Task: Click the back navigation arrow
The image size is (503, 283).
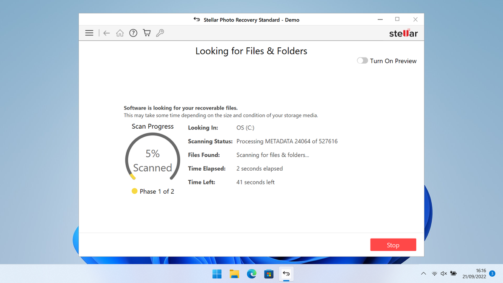Action: pos(106,33)
